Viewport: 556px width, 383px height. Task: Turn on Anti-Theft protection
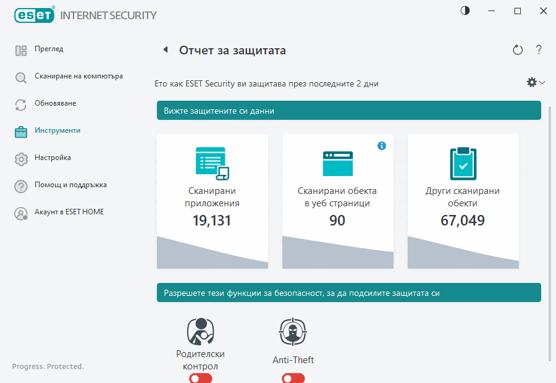(293, 377)
